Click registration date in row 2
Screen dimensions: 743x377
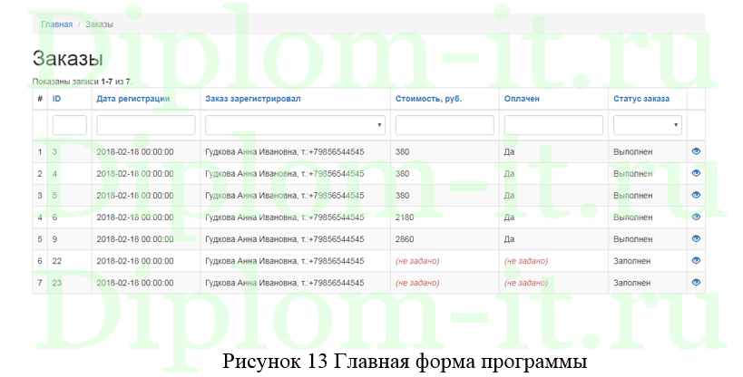point(135,174)
